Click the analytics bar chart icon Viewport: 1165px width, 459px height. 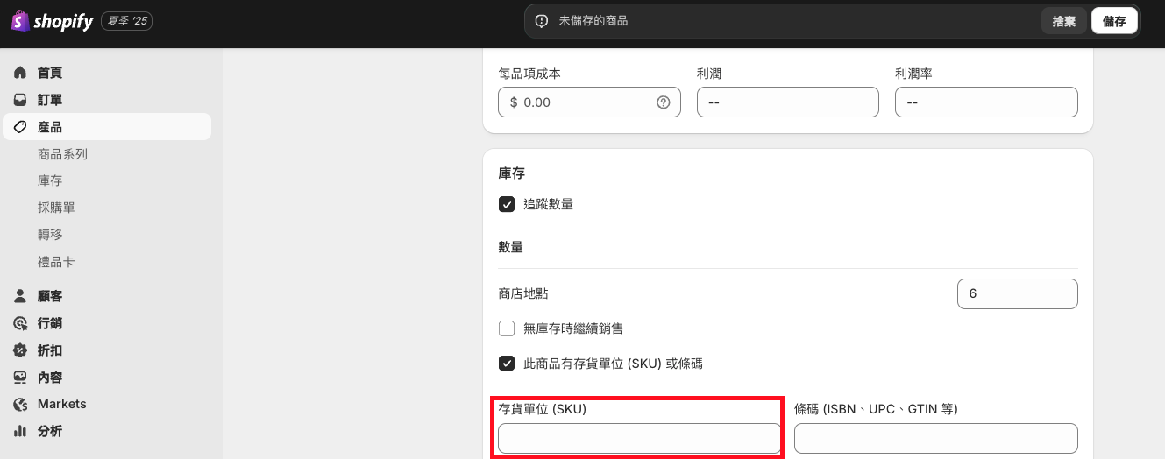(x=20, y=431)
